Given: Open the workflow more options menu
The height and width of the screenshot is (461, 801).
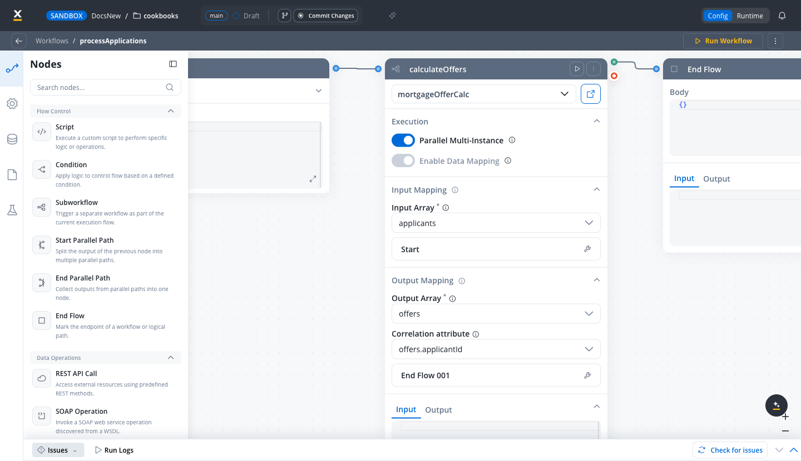Looking at the screenshot, I should click(775, 41).
